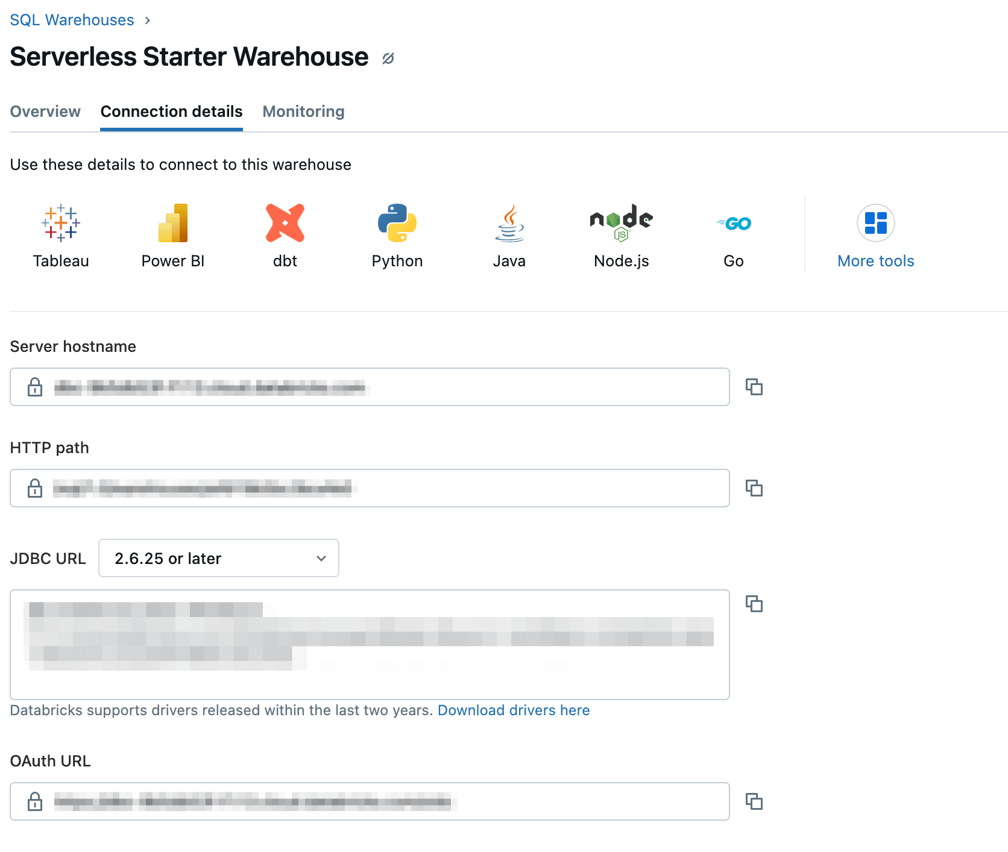
Task: Select the Java connection icon
Action: 509,224
